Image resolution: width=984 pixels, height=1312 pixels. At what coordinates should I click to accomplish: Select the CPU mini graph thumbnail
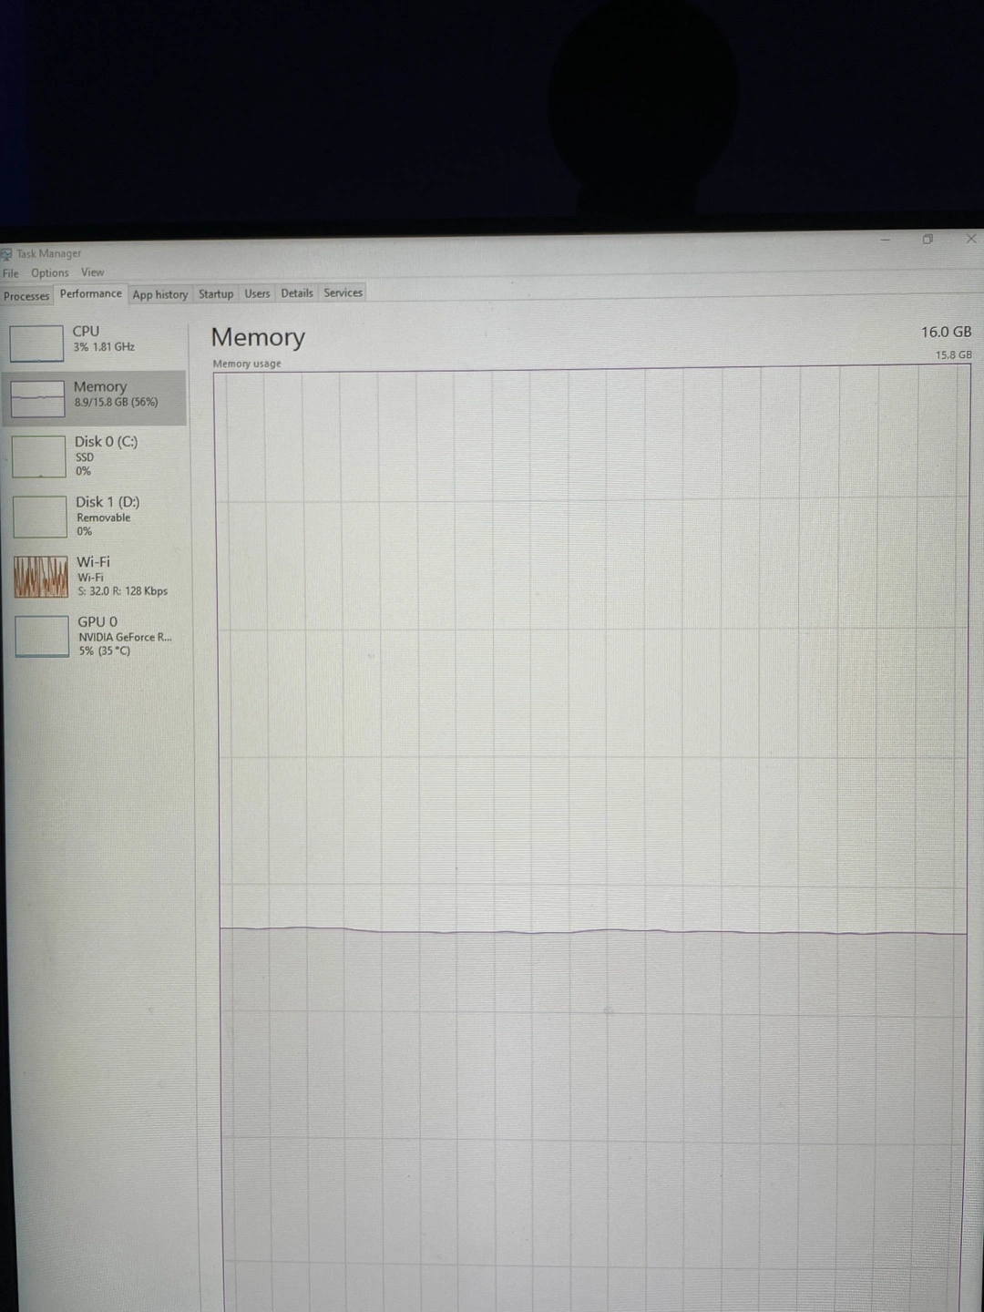pos(36,343)
